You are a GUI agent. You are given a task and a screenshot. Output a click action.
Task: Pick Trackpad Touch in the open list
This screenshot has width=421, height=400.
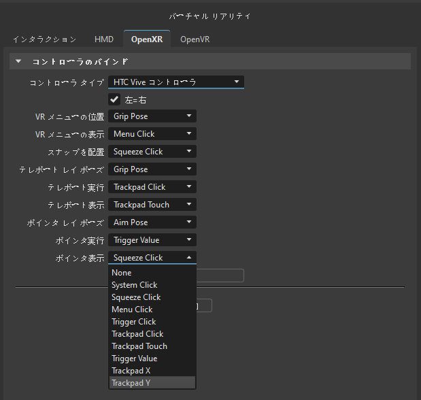pos(152,346)
